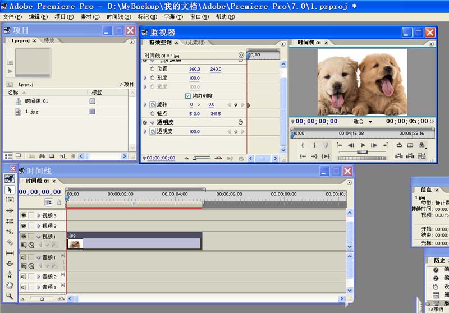
Task: Open 素材(C) menu
Action: 90,17
